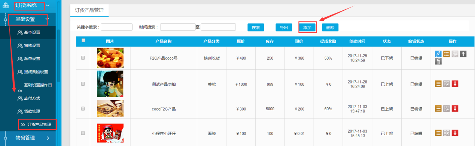Viewport: 475px width, 146px height.
Task: Click the 添加 add button
Action: pos(307,28)
